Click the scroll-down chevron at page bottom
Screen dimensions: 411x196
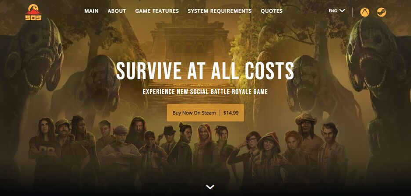tap(210, 187)
